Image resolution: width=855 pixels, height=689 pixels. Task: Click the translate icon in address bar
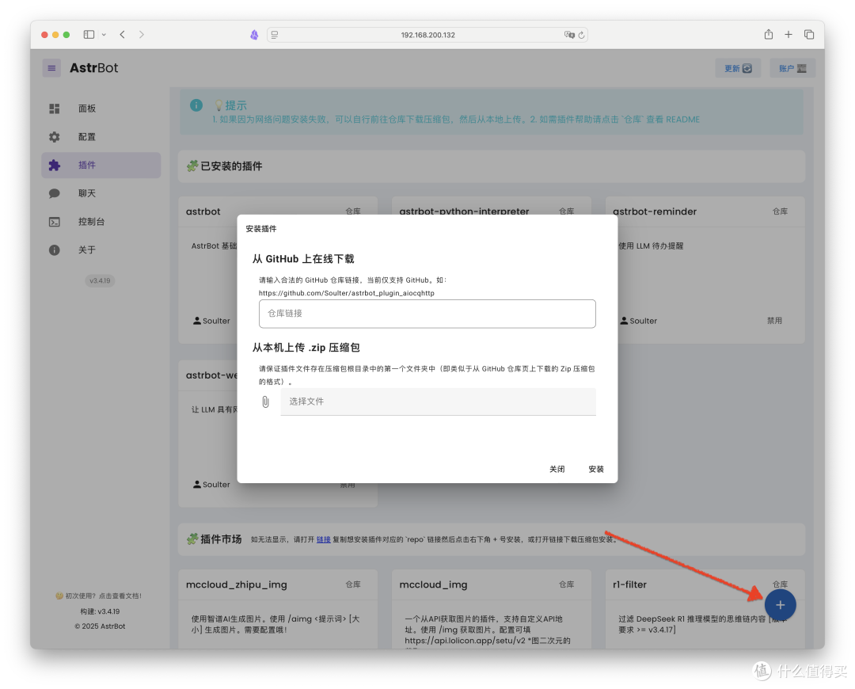point(569,35)
